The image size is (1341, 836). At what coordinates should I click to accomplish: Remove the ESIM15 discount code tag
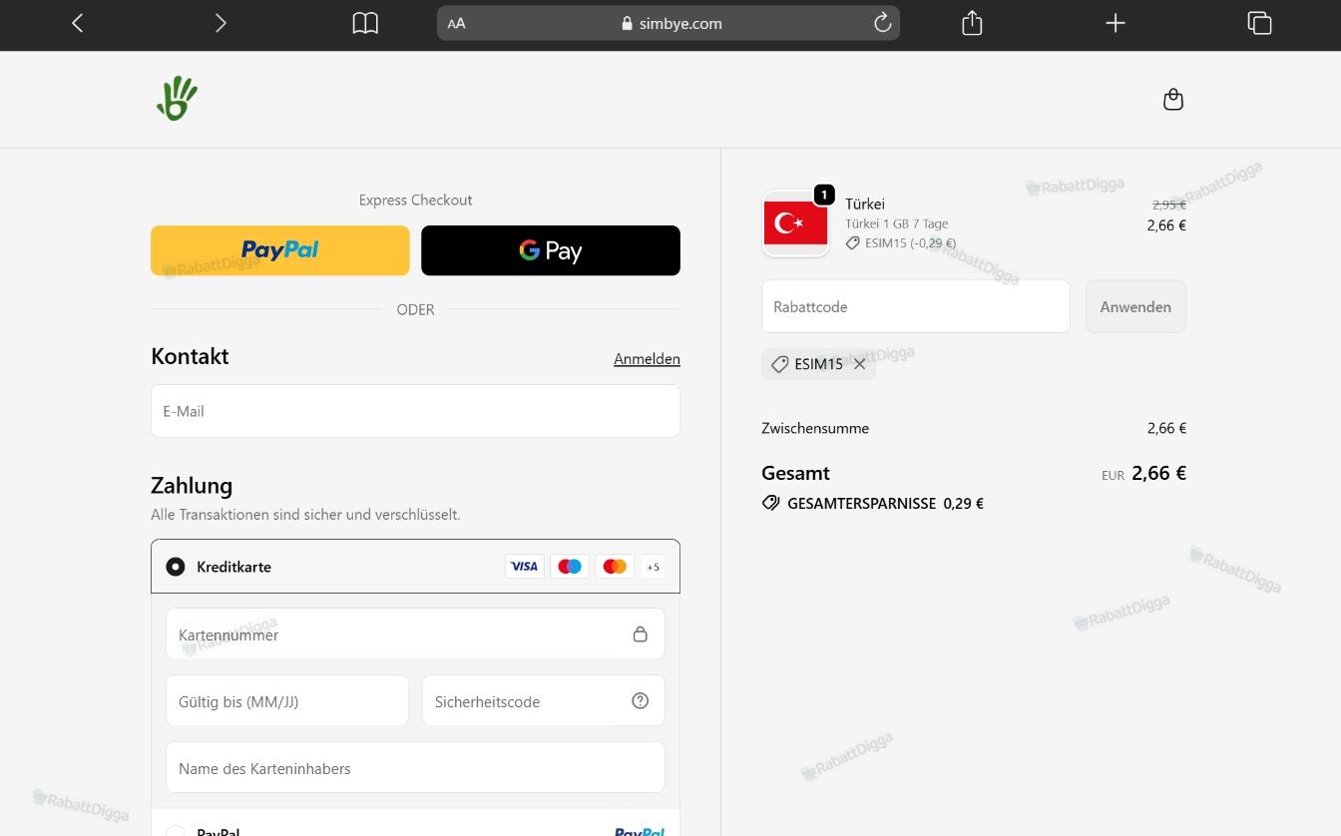click(x=859, y=364)
